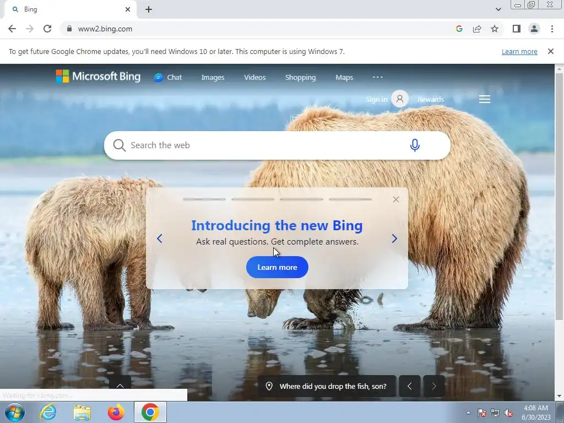Screen dimensions: 564x423
Task: Click the Microsoft Bing logo
Action: tap(98, 76)
